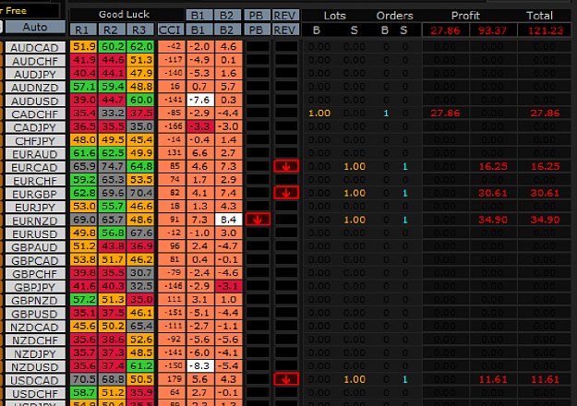Open the EURUSD pair
Screen dimensions: 577x406
[x=35, y=233]
